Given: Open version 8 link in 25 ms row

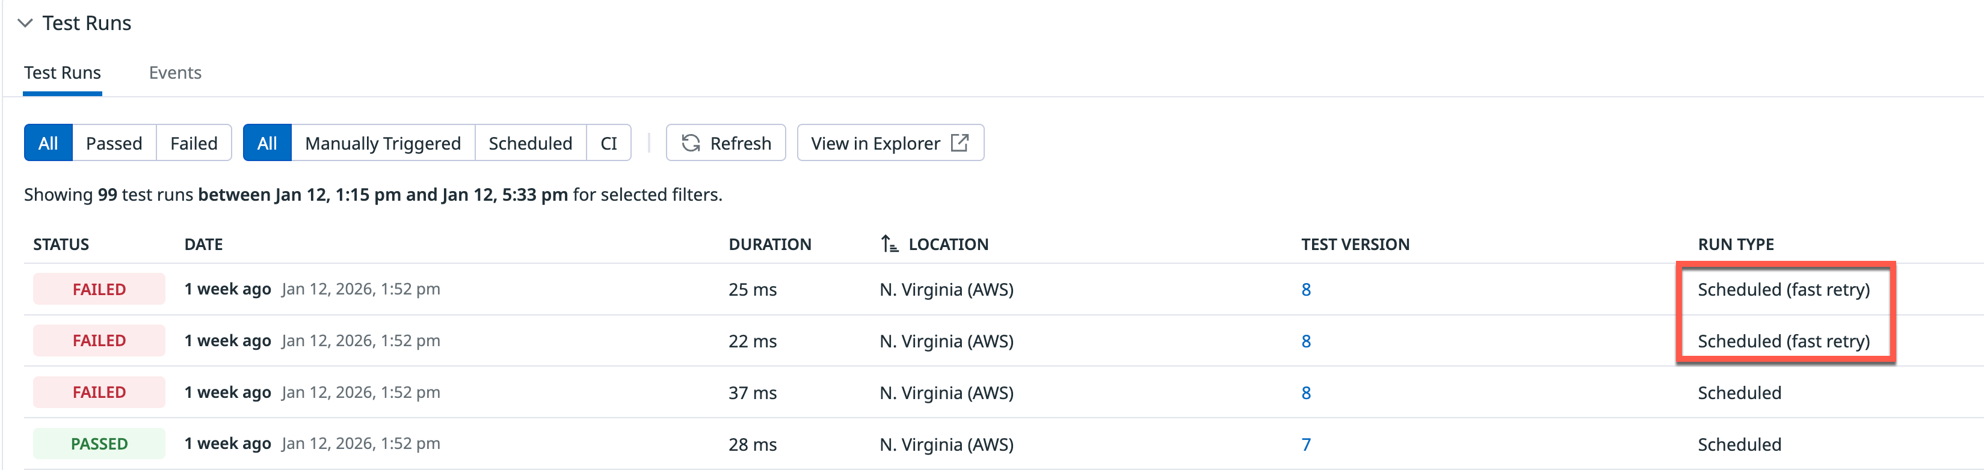Looking at the screenshot, I should coord(1305,289).
